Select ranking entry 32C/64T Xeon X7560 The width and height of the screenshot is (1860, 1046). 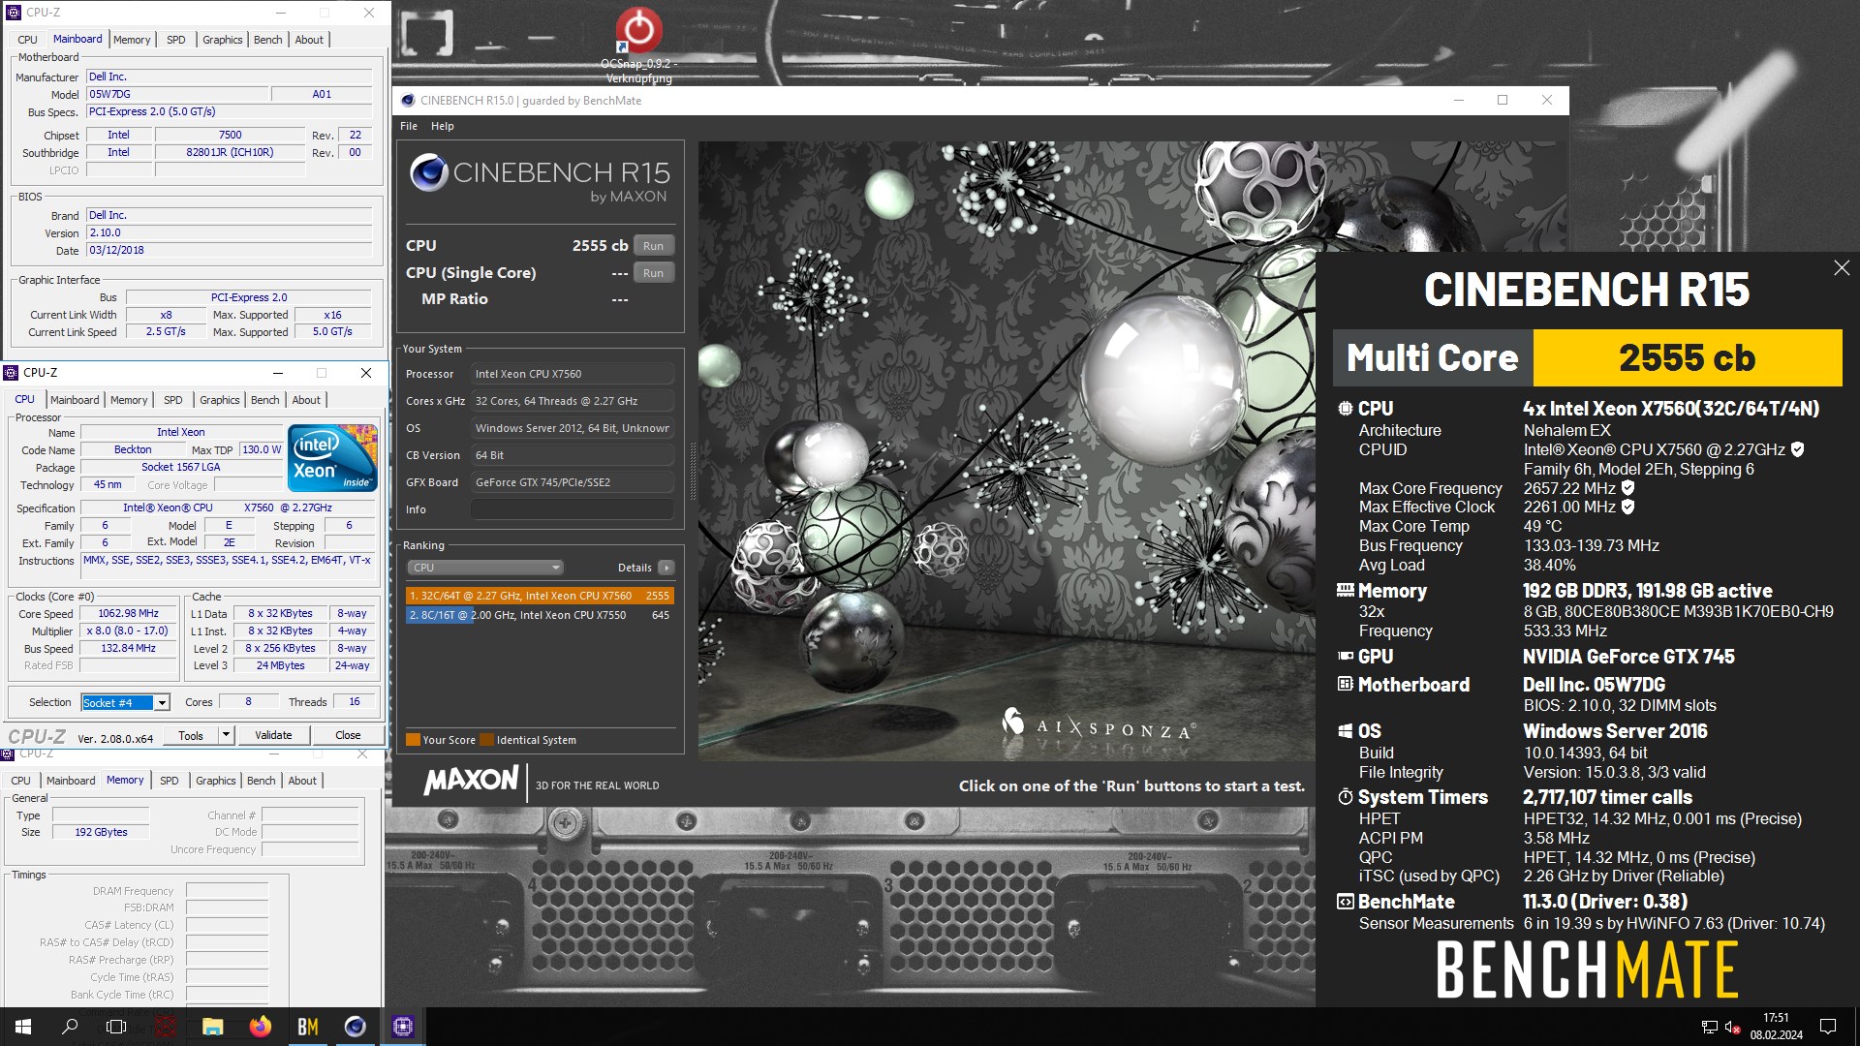click(540, 596)
